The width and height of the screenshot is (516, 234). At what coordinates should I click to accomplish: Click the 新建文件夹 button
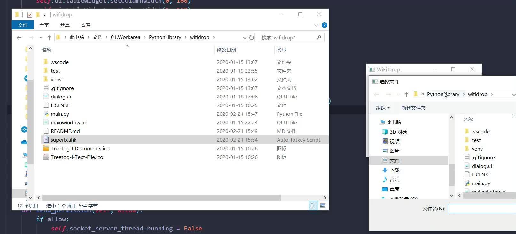(x=413, y=108)
